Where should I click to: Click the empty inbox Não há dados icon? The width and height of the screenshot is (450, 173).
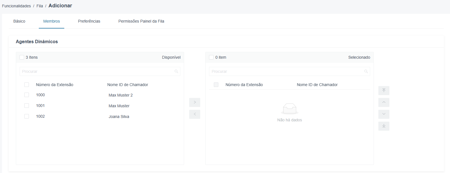tap(290, 109)
